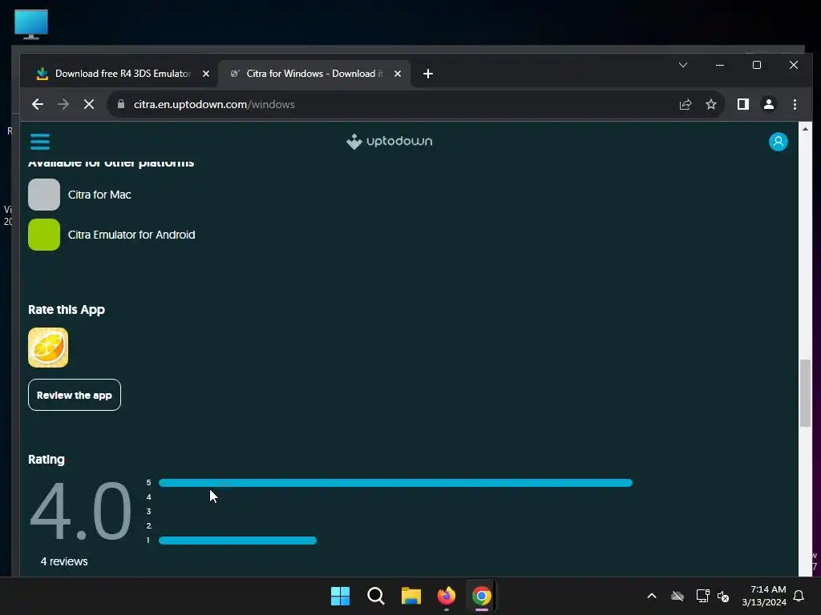821x615 pixels.
Task: Share this page icon
Action: 686,105
